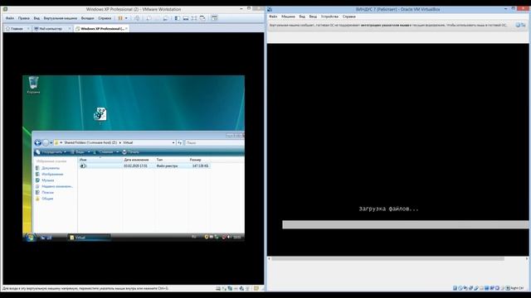Click the Manage snapshots icon in VMware toolbar
Image resolution: width=531 pixels, height=298 pixels.
pos(165,18)
